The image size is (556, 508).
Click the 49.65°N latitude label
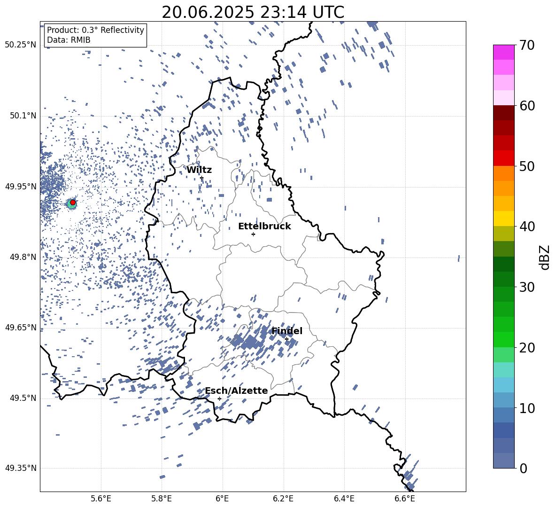(21, 328)
